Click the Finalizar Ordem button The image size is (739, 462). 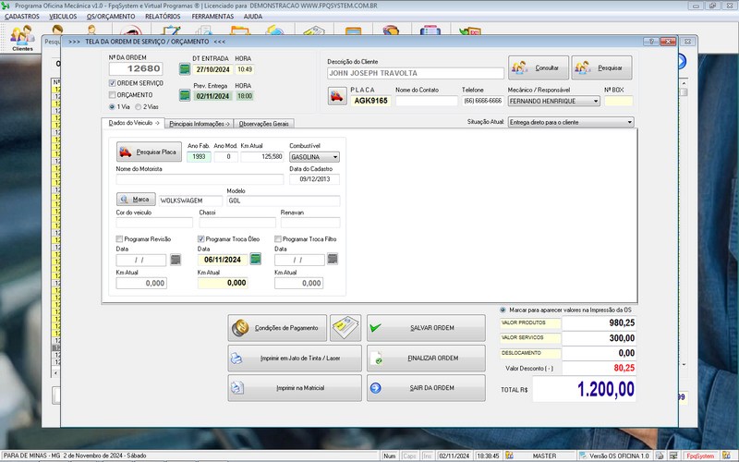click(425, 358)
